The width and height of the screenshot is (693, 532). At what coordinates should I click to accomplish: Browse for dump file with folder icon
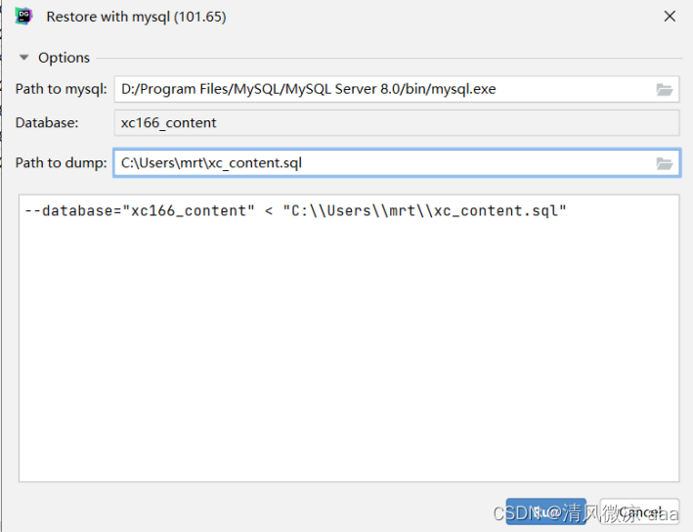click(664, 163)
